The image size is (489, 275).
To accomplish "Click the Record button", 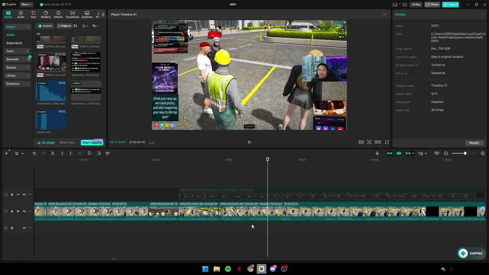I will tap(64, 26).
